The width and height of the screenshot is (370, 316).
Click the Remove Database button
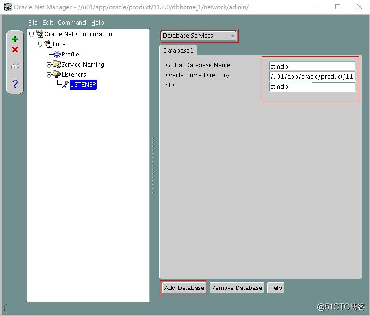coord(237,288)
